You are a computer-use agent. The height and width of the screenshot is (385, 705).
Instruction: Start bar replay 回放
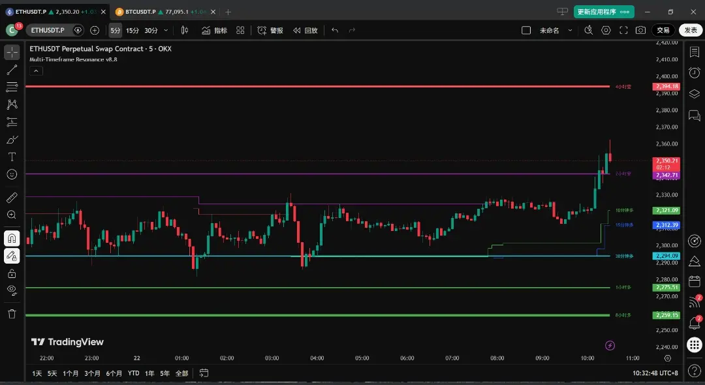click(305, 30)
